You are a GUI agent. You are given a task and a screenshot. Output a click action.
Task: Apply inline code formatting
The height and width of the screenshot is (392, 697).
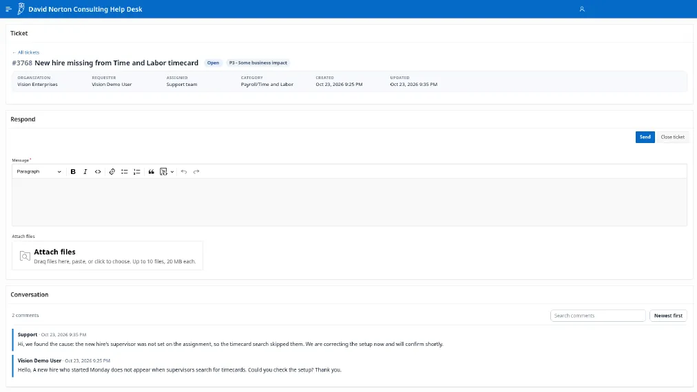pyautogui.click(x=98, y=172)
